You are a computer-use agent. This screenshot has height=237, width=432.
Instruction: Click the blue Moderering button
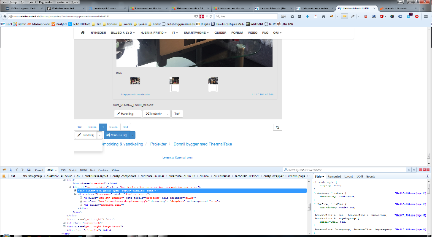(x=116, y=135)
